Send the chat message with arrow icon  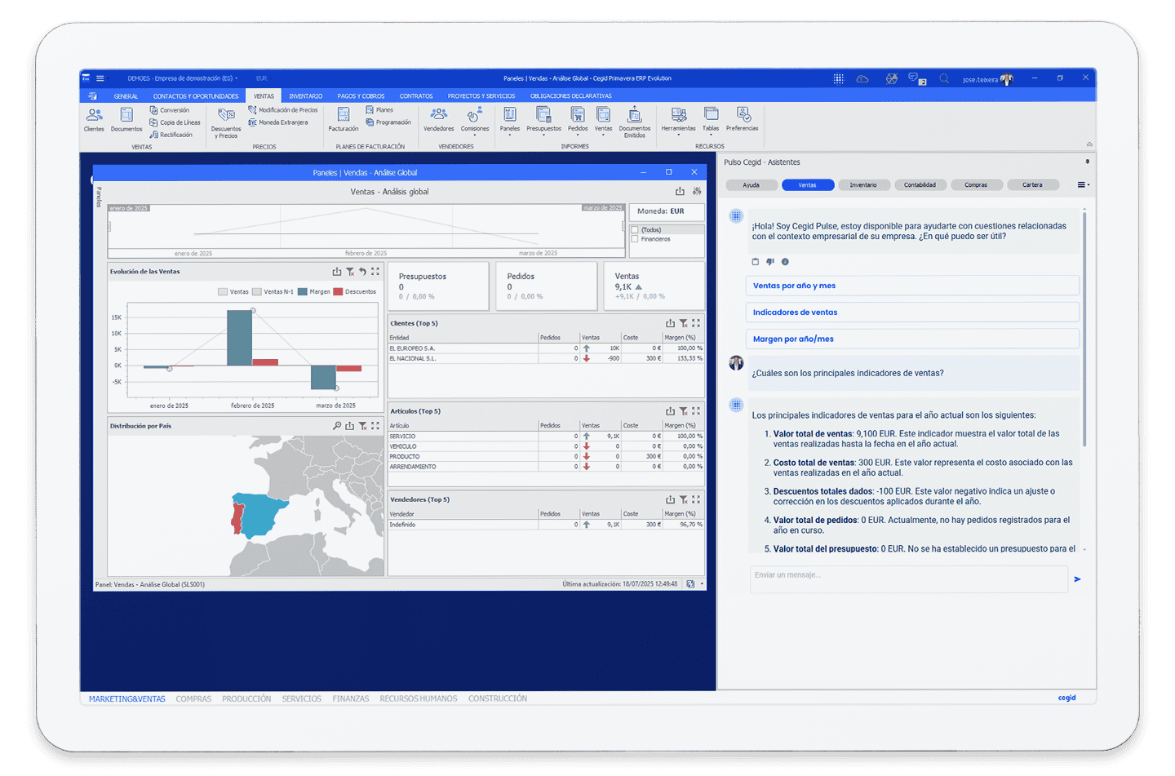click(x=1077, y=579)
